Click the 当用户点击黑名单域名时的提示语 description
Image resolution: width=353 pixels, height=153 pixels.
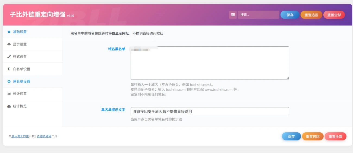[156, 119]
